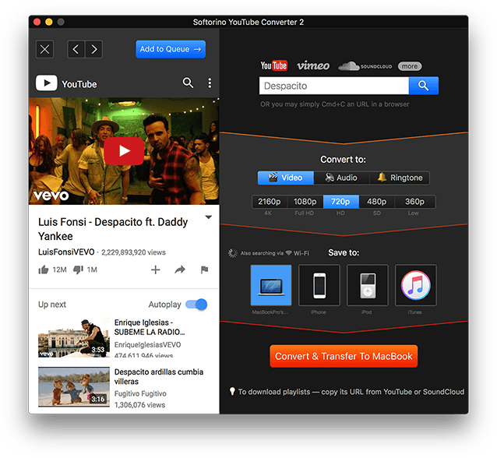Select Audio conversion tab
497x458 pixels.
341,178
